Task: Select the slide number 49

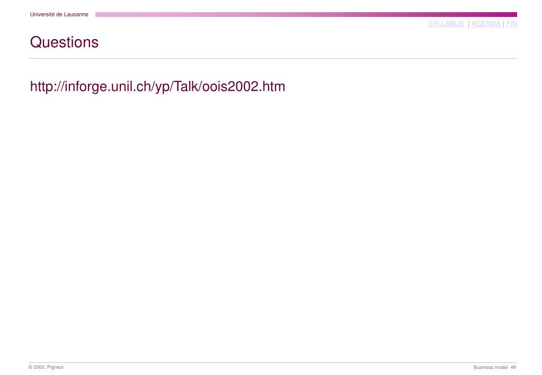Action: [513, 368]
